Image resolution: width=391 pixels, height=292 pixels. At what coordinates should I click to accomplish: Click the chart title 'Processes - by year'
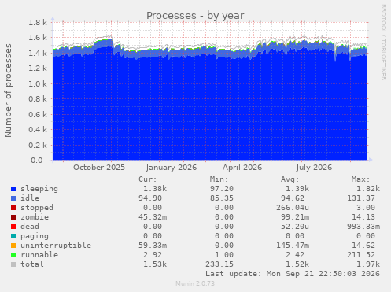coord(195,16)
